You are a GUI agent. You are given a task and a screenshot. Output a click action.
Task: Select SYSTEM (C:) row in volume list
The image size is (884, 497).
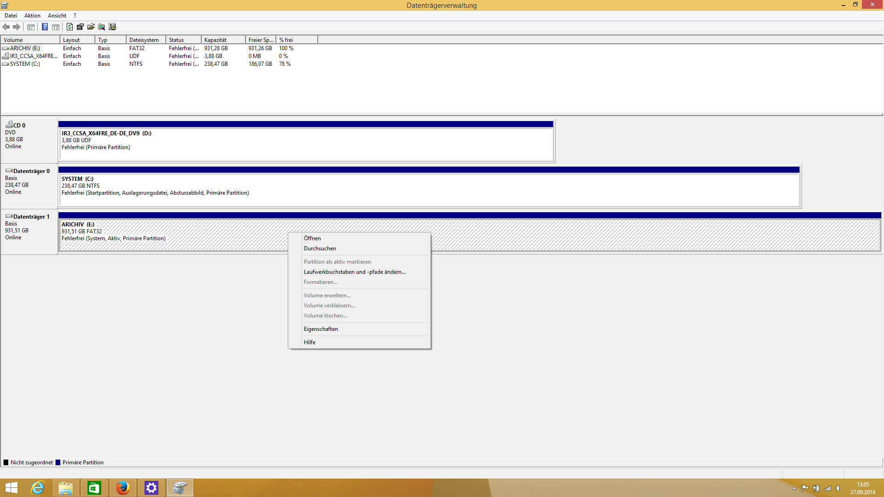click(25, 64)
